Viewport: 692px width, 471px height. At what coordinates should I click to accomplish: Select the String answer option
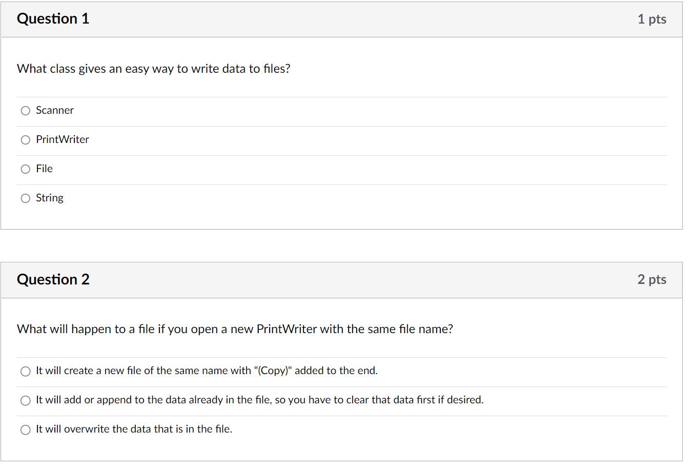pyautogui.click(x=26, y=198)
